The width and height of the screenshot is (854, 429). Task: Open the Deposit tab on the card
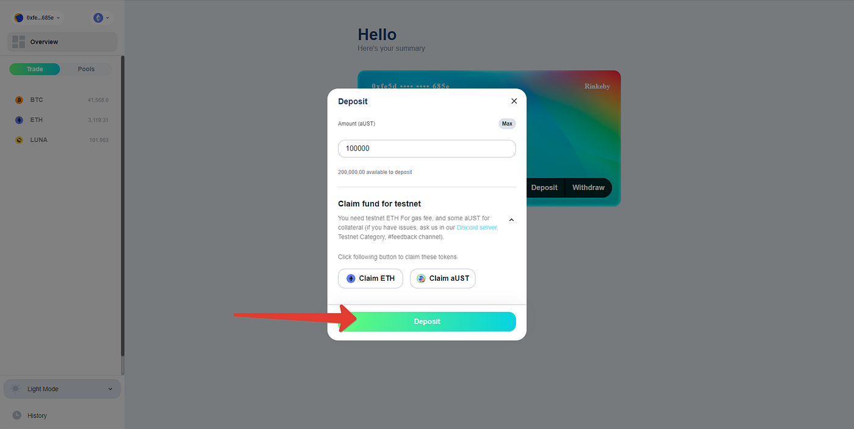point(544,187)
